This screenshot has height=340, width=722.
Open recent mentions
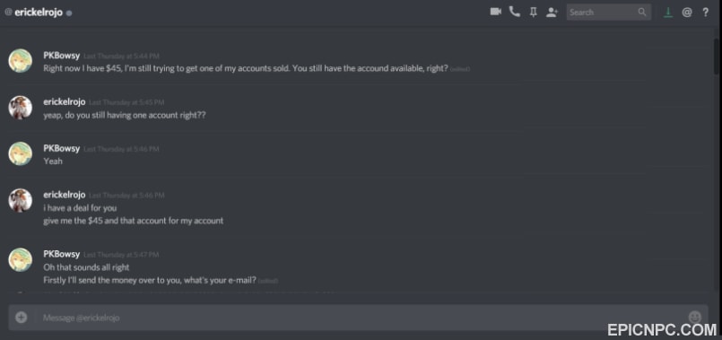[x=686, y=13]
